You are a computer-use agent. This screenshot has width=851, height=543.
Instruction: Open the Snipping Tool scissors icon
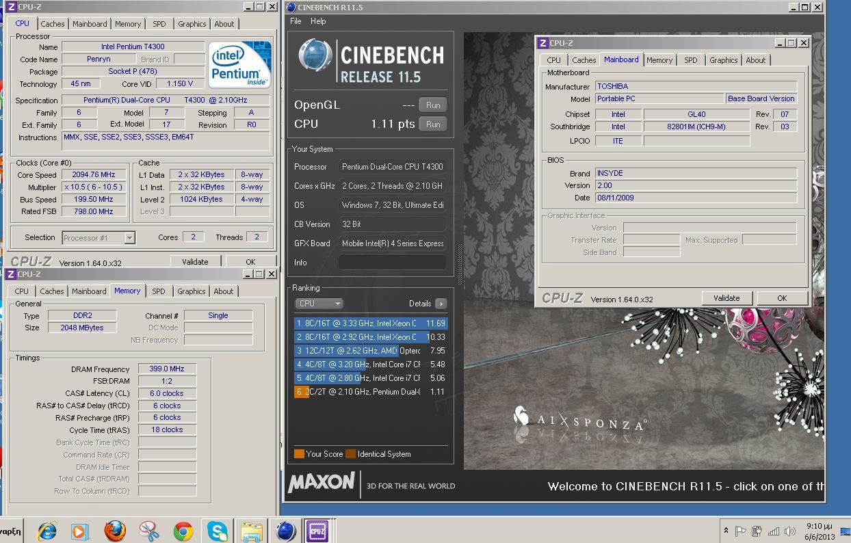[x=148, y=531]
